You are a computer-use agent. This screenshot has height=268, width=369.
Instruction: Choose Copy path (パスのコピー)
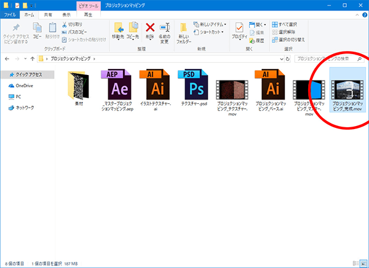(74, 32)
